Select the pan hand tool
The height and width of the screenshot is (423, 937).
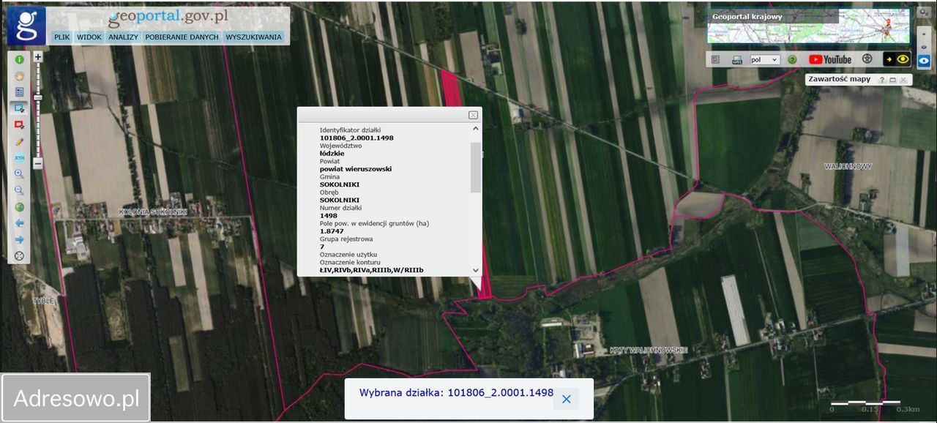click(x=19, y=75)
